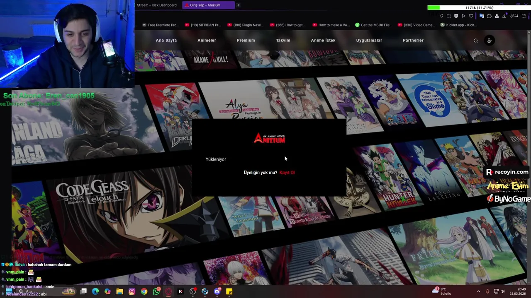Screen dimensions: 531x298
Task: Click the user account icon in navbar
Action: (489, 41)
